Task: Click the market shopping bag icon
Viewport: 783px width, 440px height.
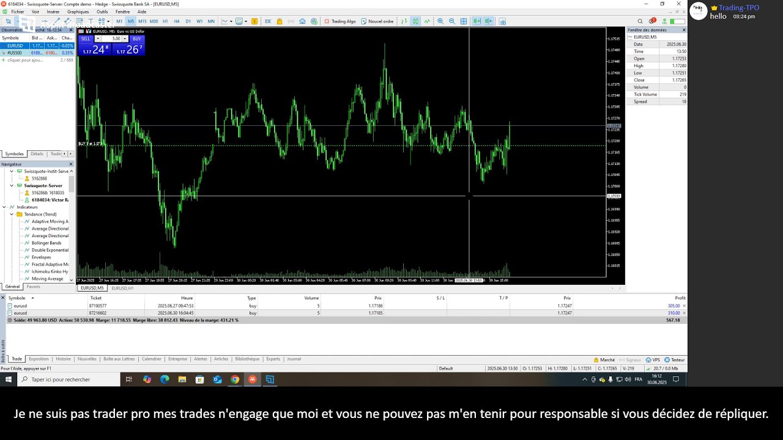Action: pos(280,21)
